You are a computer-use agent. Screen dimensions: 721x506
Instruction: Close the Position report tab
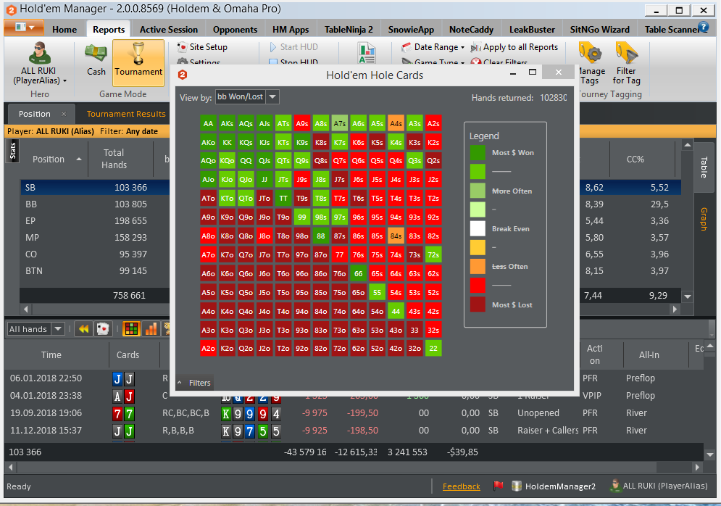click(x=64, y=114)
